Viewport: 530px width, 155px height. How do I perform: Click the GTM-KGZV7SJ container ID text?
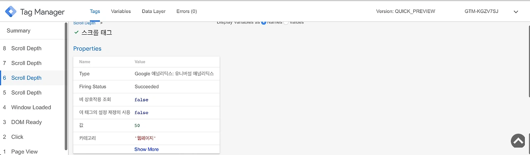tap(481, 12)
